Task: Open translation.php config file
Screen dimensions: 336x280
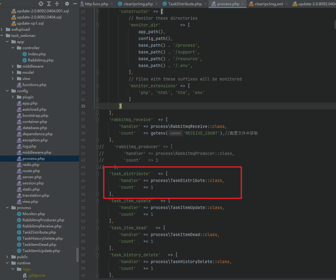Action: tap(36, 195)
